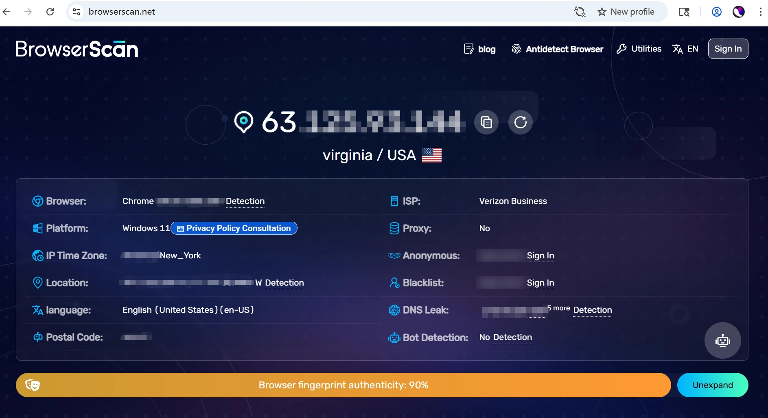The height and width of the screenshot is (418, 768).
Task: Copy the IP address with the copy icon
Action: (x=486, y=122)
